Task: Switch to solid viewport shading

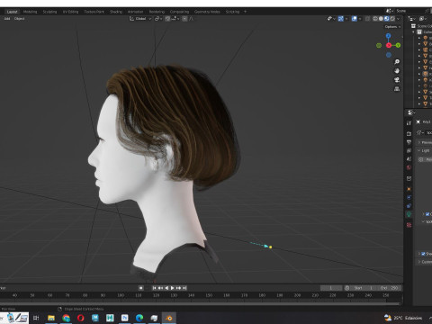Action: [x=381, y=19]
